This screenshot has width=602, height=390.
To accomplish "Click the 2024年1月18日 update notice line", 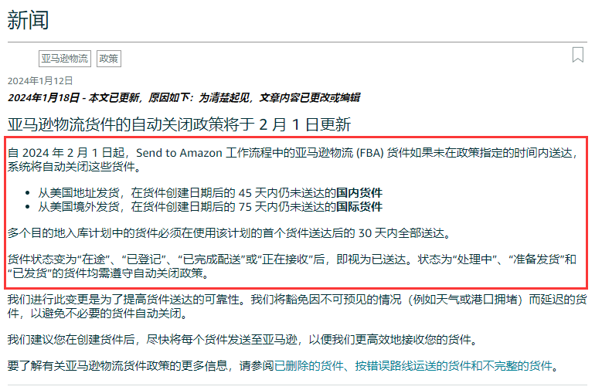I will (x=183, y=98).
